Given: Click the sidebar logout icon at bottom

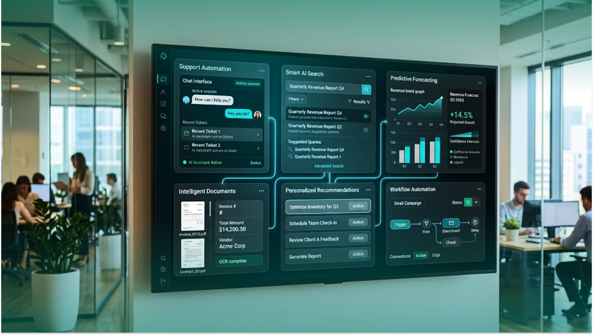Looking at the screenshot, I should point(163,281).
